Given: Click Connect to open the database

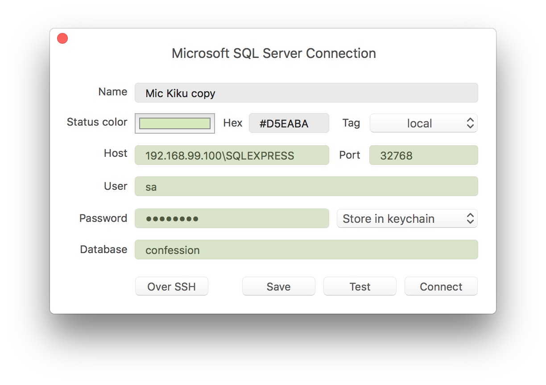Looking at the screenshot, I should 441,286.
